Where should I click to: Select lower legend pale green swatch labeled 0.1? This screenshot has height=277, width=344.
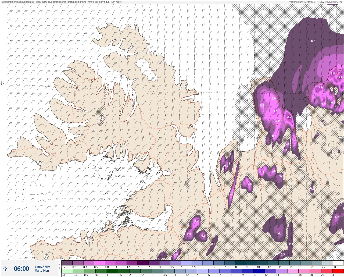tap(67, 271)
